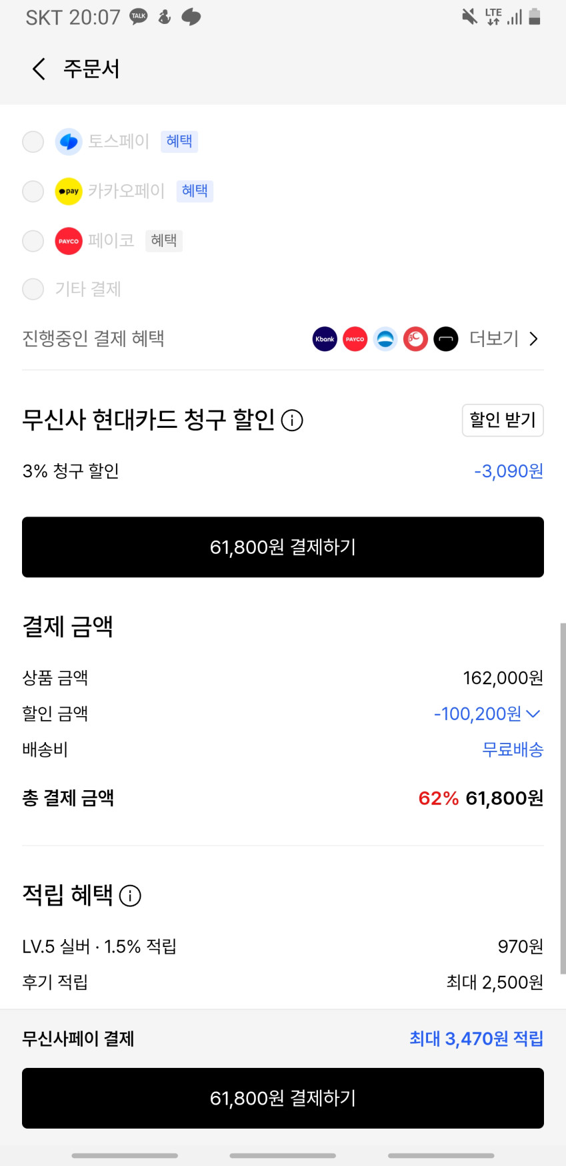
Task: Expand the 할인 금액 breakdown chevron
Action: pyautogui.click(x=533, y=713)
